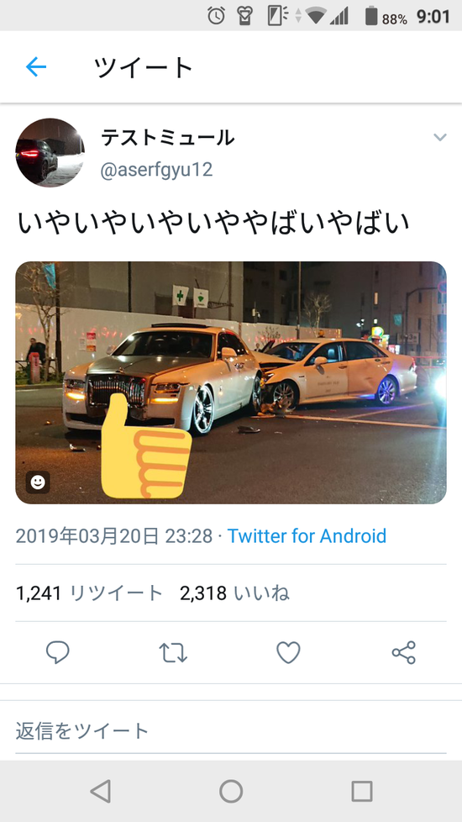This screenshot has width=462, height=822.
Task: Tap the @aserfgyu12 handle
Action: pyautogui.click(x=156, y=171)
